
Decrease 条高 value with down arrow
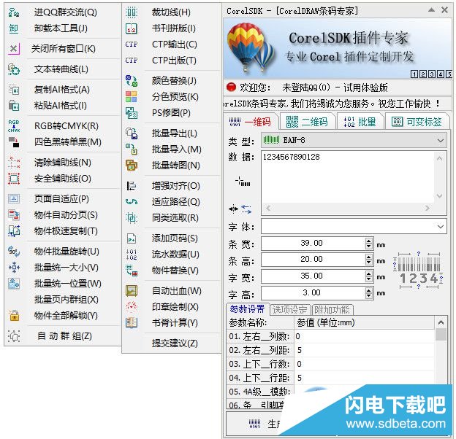click(x=369, y=263)
